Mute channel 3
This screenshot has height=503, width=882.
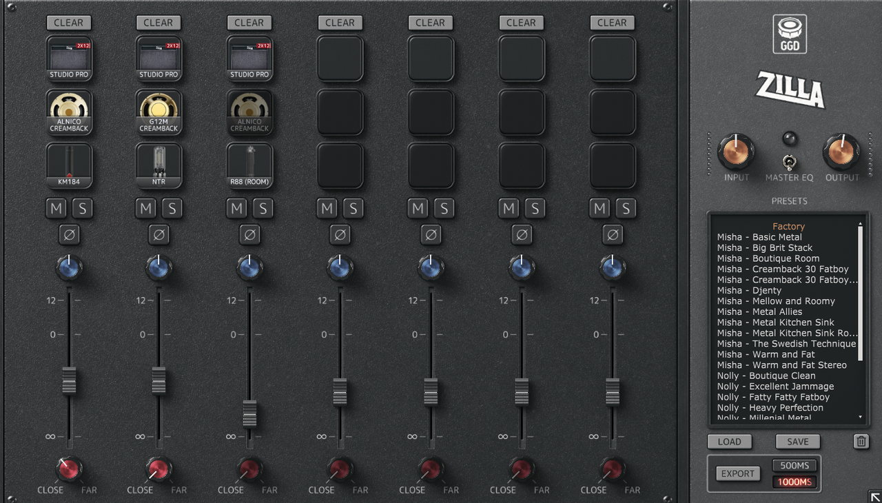pos(237,208)
